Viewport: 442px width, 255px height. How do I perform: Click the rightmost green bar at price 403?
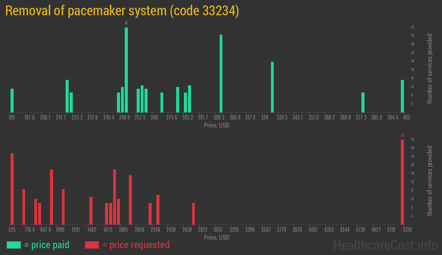pos(402,96)
